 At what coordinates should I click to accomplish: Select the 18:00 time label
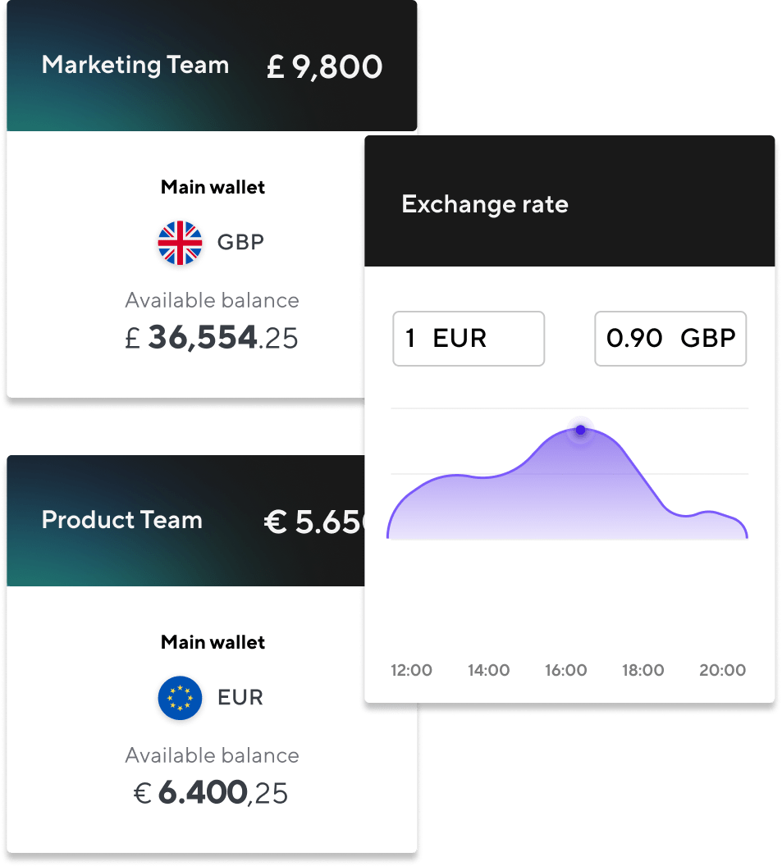(x=643, y=670)
